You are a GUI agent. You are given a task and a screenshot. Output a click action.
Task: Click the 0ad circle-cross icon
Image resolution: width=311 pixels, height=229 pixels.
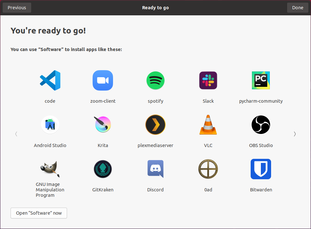208,169
